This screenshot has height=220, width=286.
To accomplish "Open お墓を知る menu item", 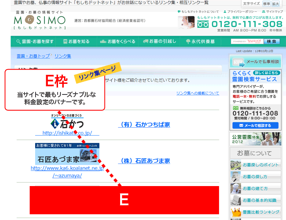I will click(x=76, y=42).
